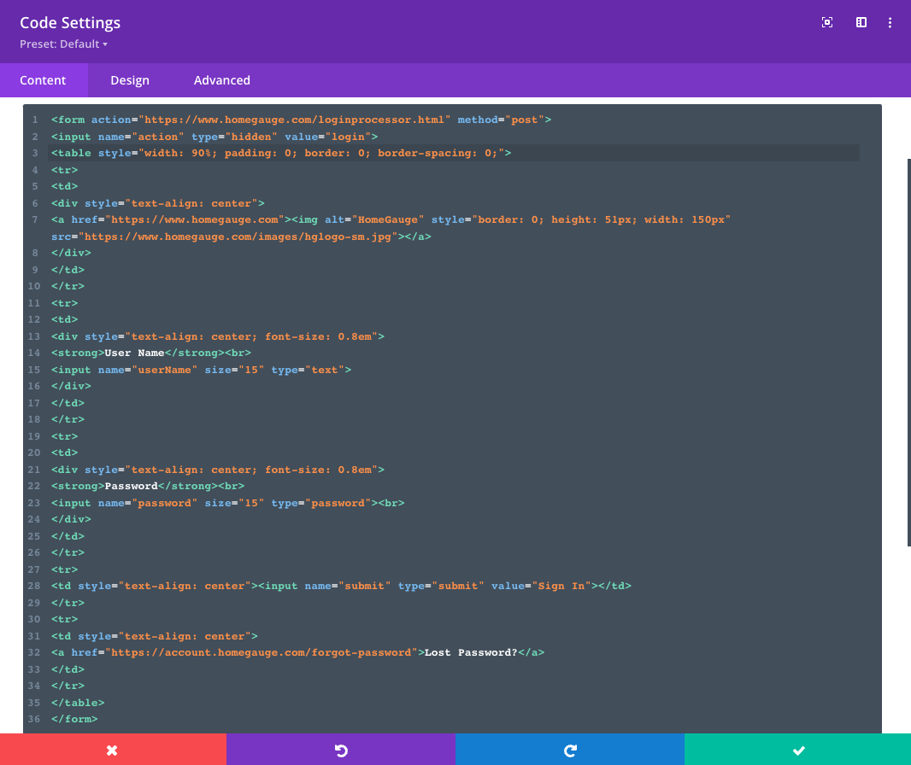The image size is (911, 765).
Task: Click the Code Settings title
Action: [70, 23]
